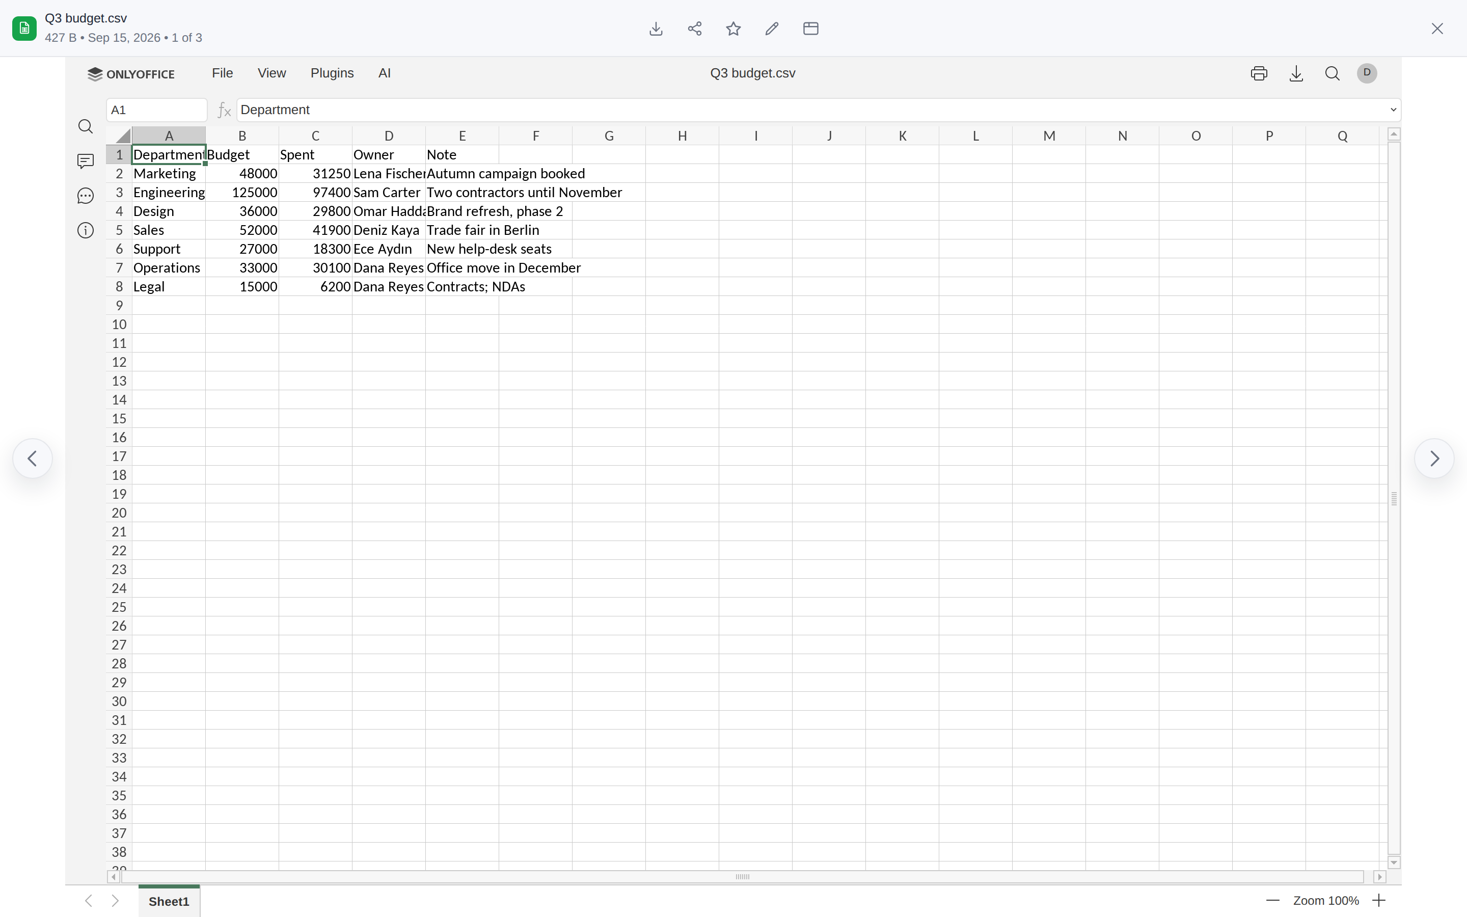Image resolution: width=1467 pixels, height=917 pixels.
Task: Expand the formula bar with the arrow
Action: (x=1393, y=110)
